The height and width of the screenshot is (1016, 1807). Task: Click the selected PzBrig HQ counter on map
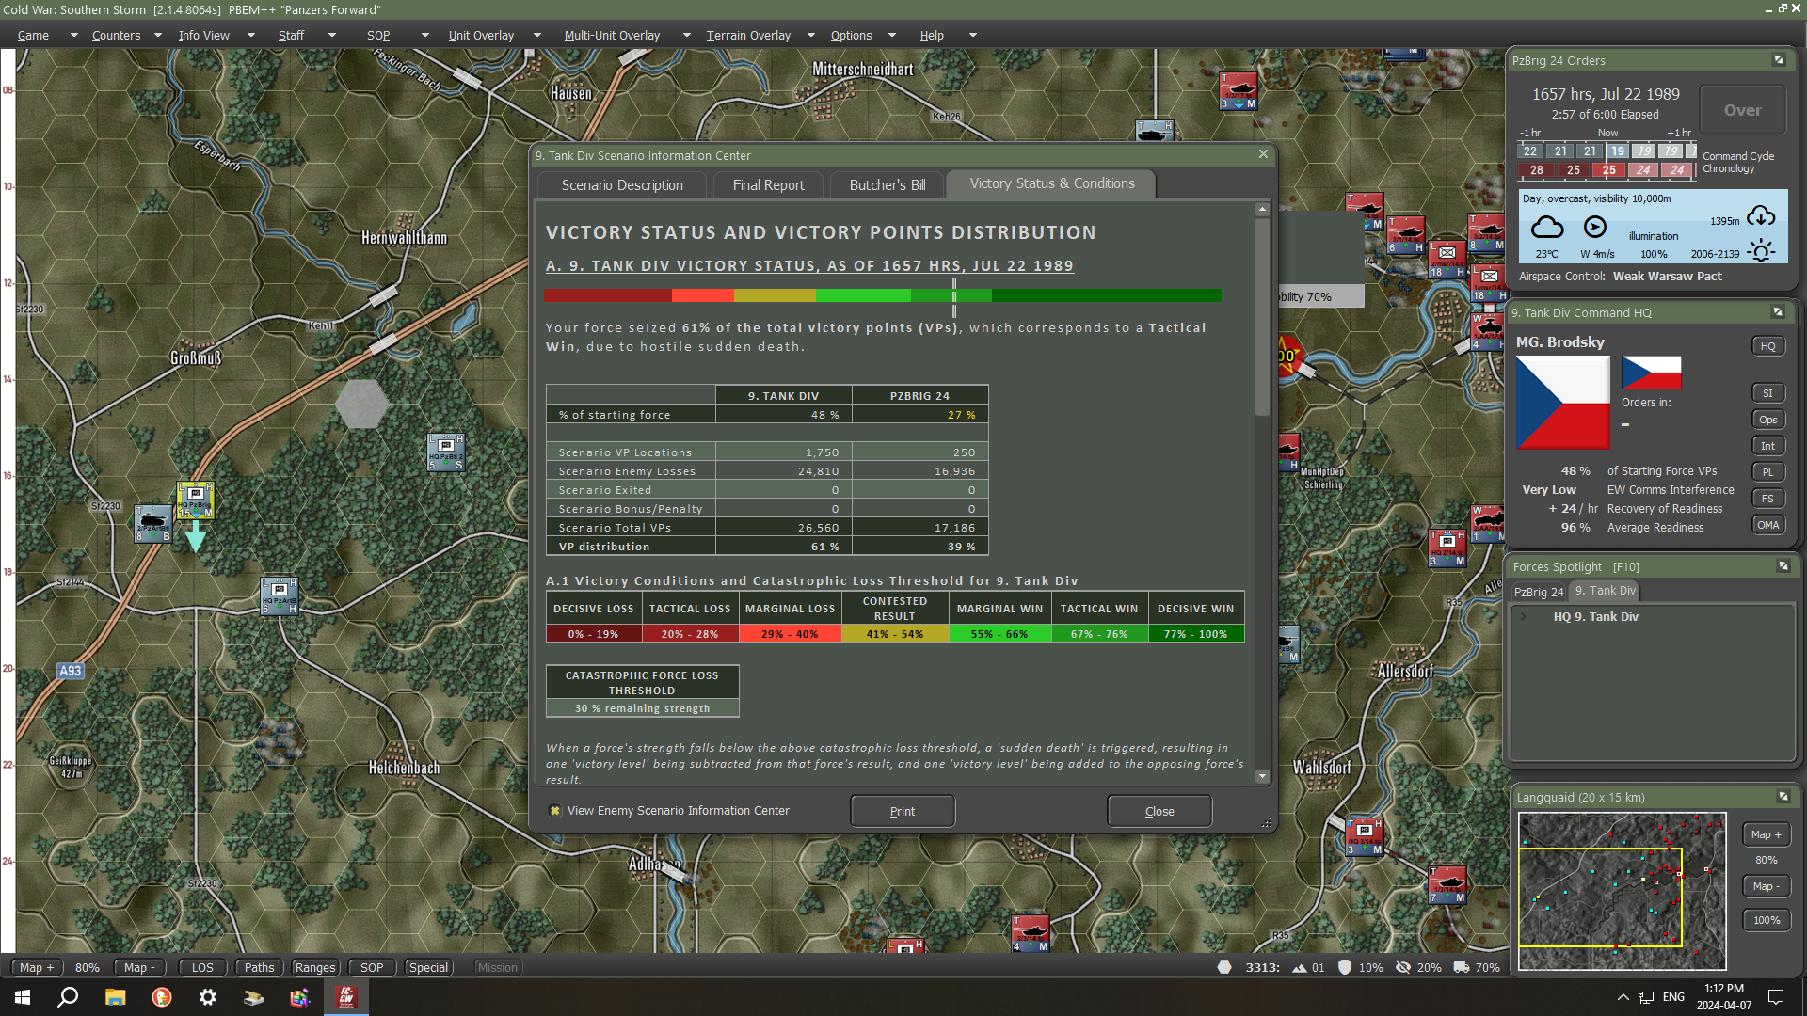(x=196, y=500)
